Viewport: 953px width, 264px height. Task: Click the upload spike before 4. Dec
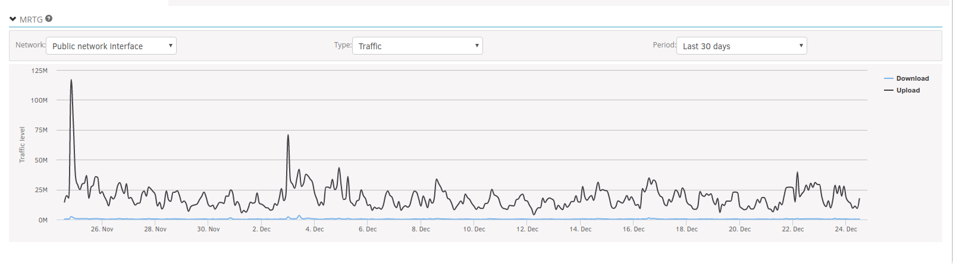[288, 135]
